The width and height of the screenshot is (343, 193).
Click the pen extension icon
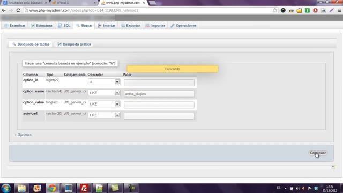[331, 10]
